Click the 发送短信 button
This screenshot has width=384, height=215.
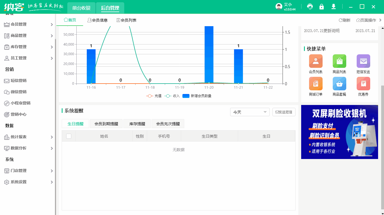284,112
